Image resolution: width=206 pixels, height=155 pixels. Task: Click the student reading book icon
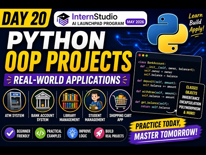click(x=95, y=100)
